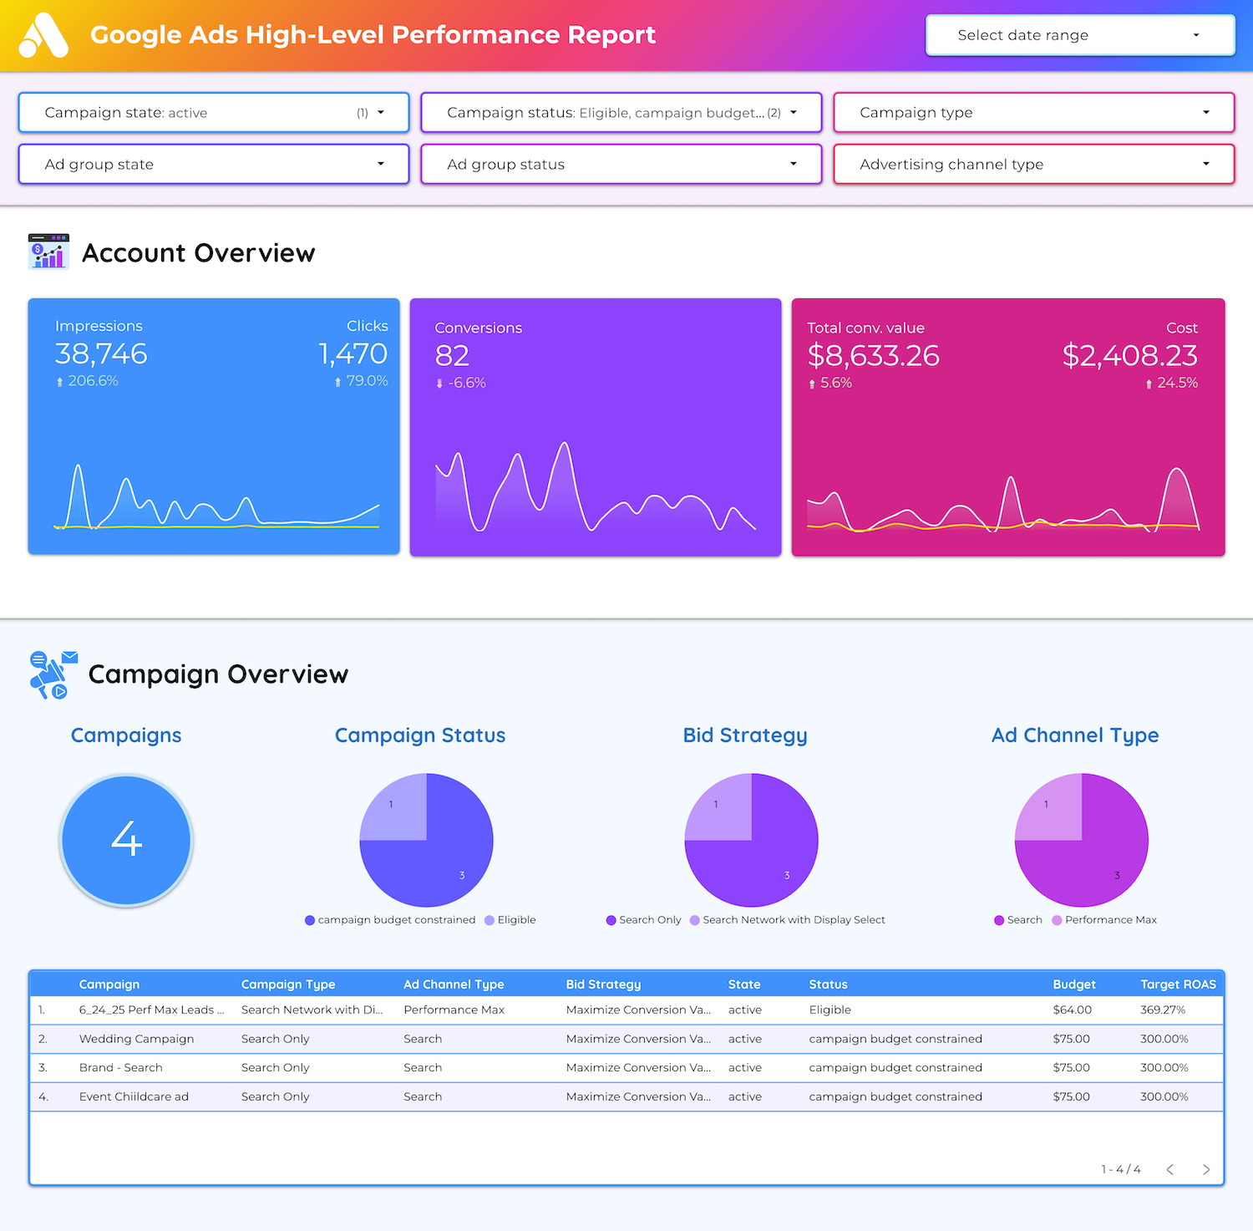
Task: Open the Select date range dropdown
Action: click(x=1080, y=35)
